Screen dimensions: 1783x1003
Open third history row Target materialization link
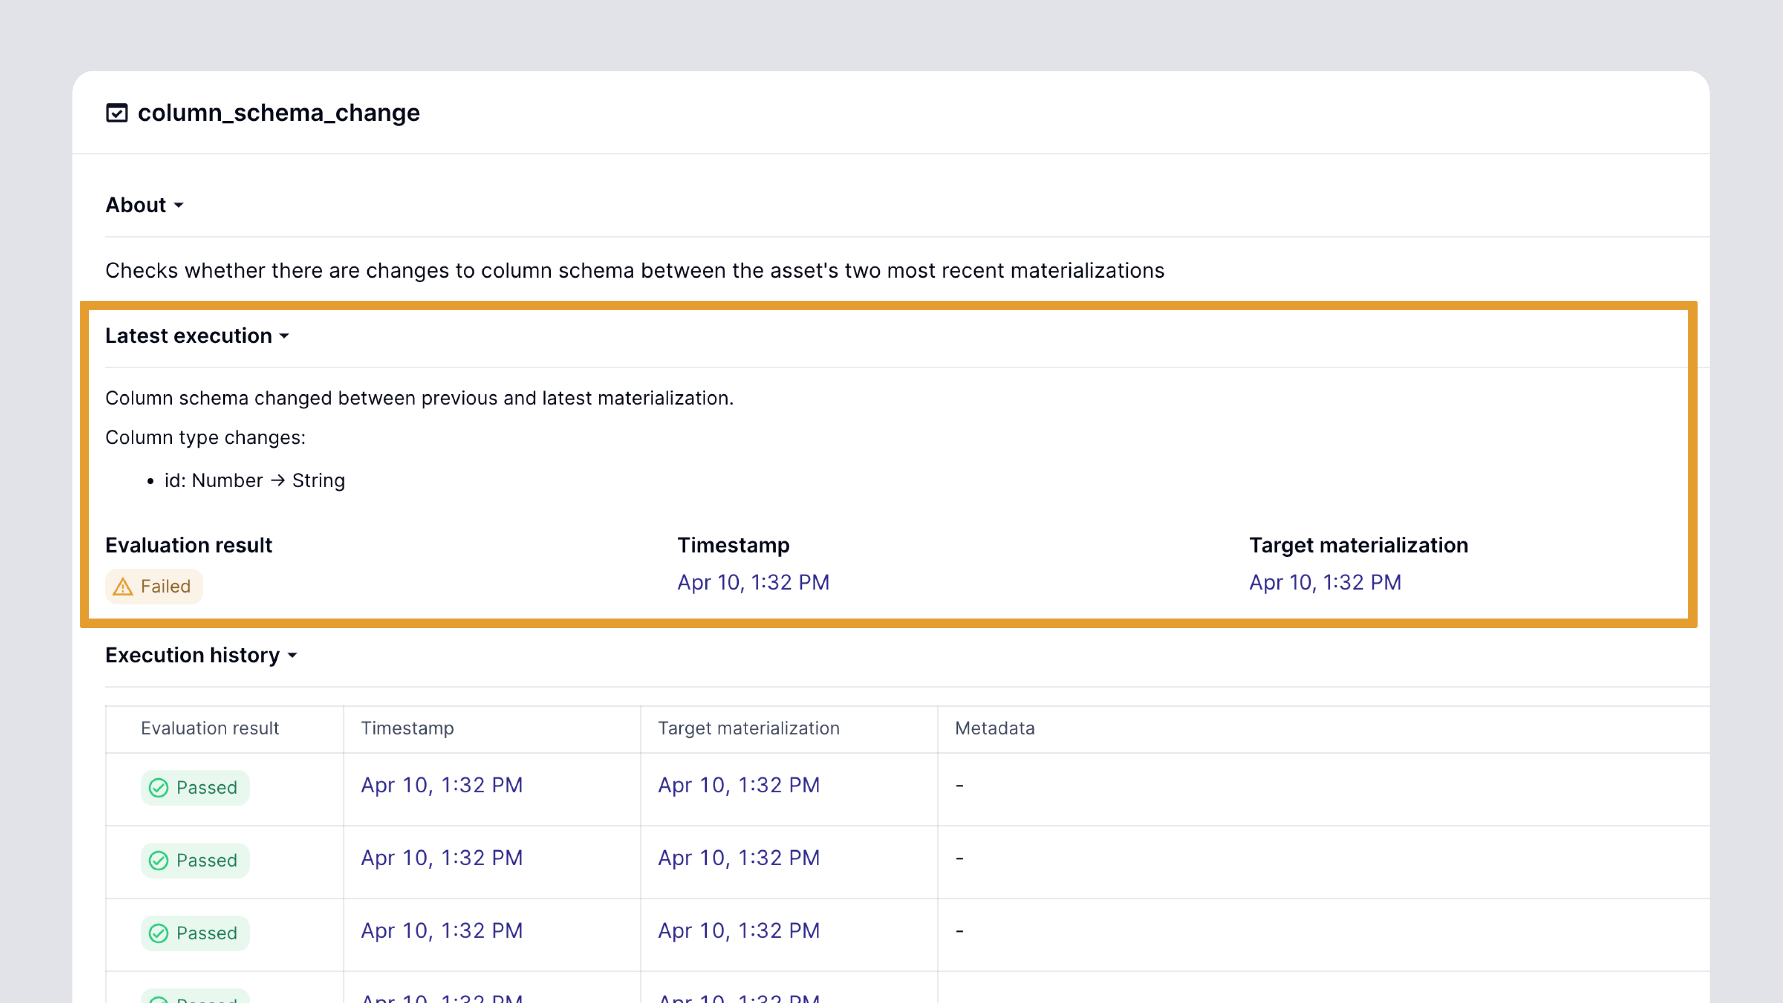point(739,930)
